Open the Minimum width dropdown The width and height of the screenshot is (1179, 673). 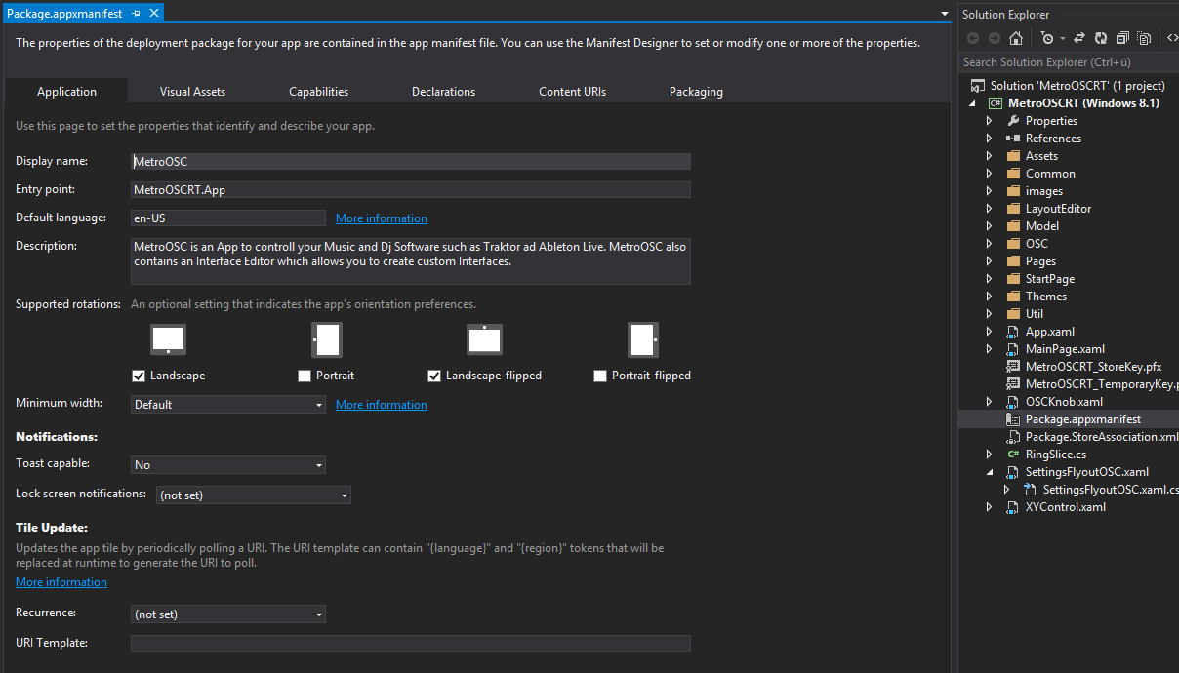pos(228,405)
